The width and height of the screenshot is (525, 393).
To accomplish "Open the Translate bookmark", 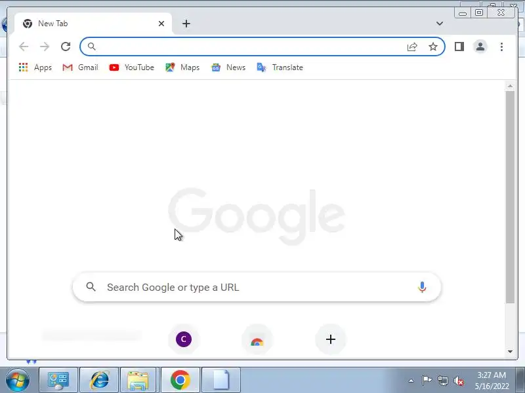I will 280,67.
